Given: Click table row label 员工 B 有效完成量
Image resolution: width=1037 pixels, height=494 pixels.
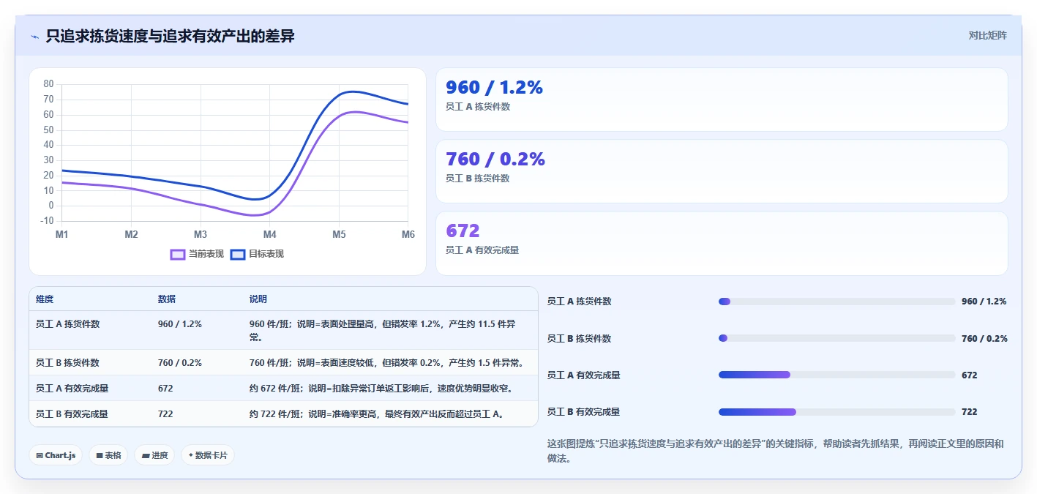Looking at the screenshot, I should (x=72, y=413).
